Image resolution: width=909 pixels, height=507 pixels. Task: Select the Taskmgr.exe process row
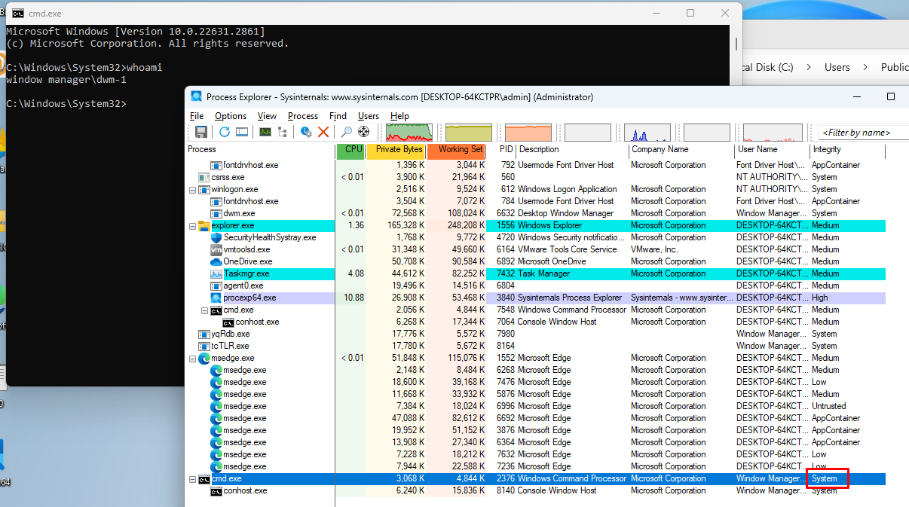click(x=536, y=273)
